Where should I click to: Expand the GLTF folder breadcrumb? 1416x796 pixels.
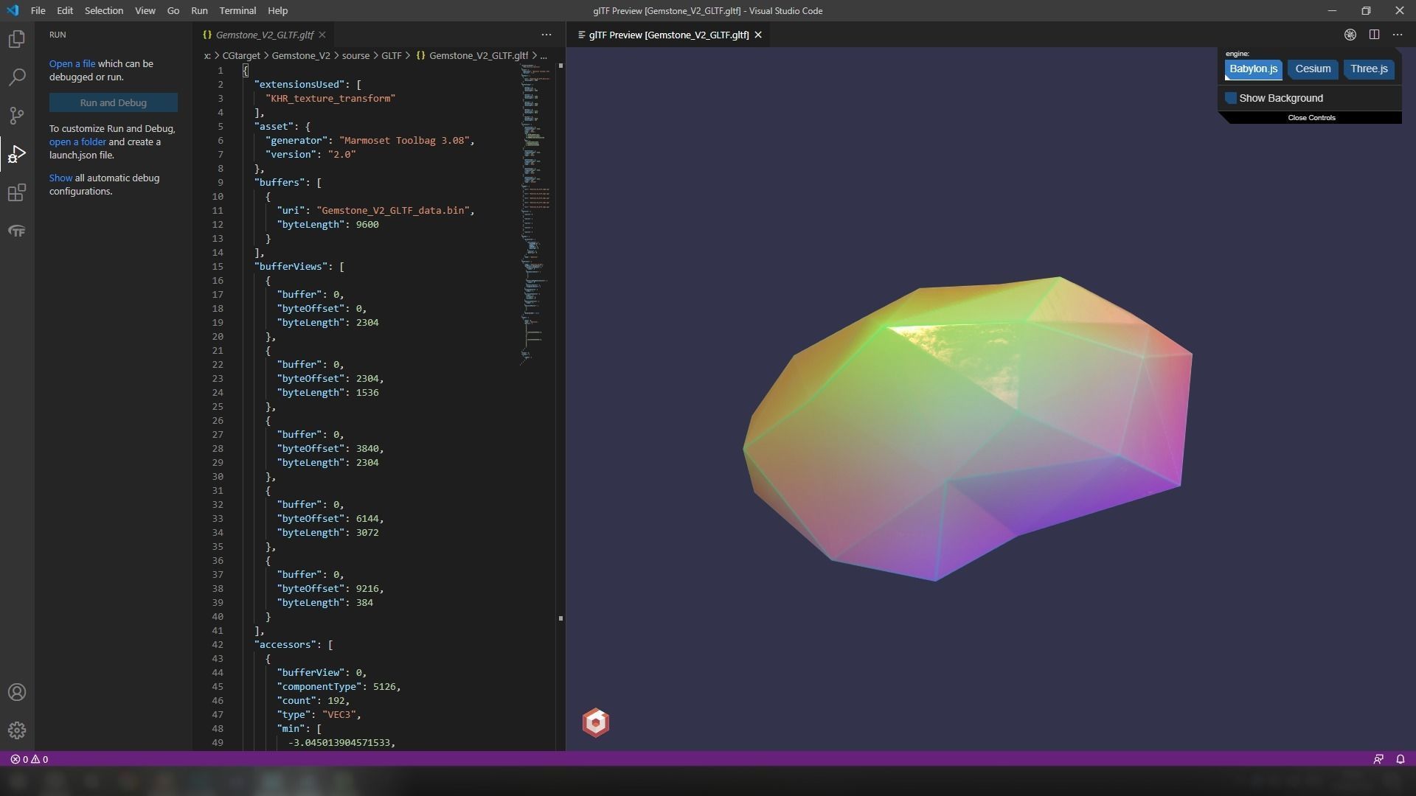click(x=391, y=55)
